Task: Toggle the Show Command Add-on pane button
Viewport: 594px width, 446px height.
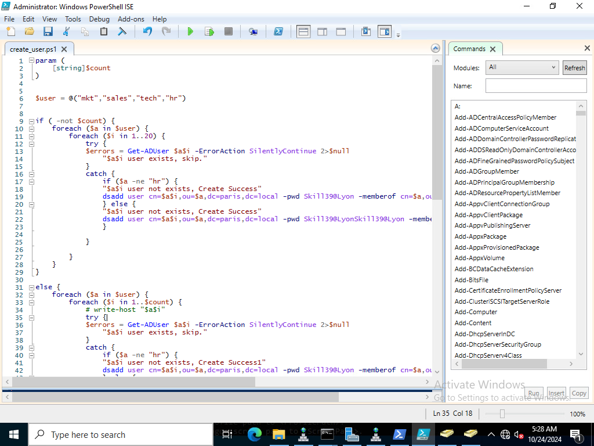Action: coord(385,31)
